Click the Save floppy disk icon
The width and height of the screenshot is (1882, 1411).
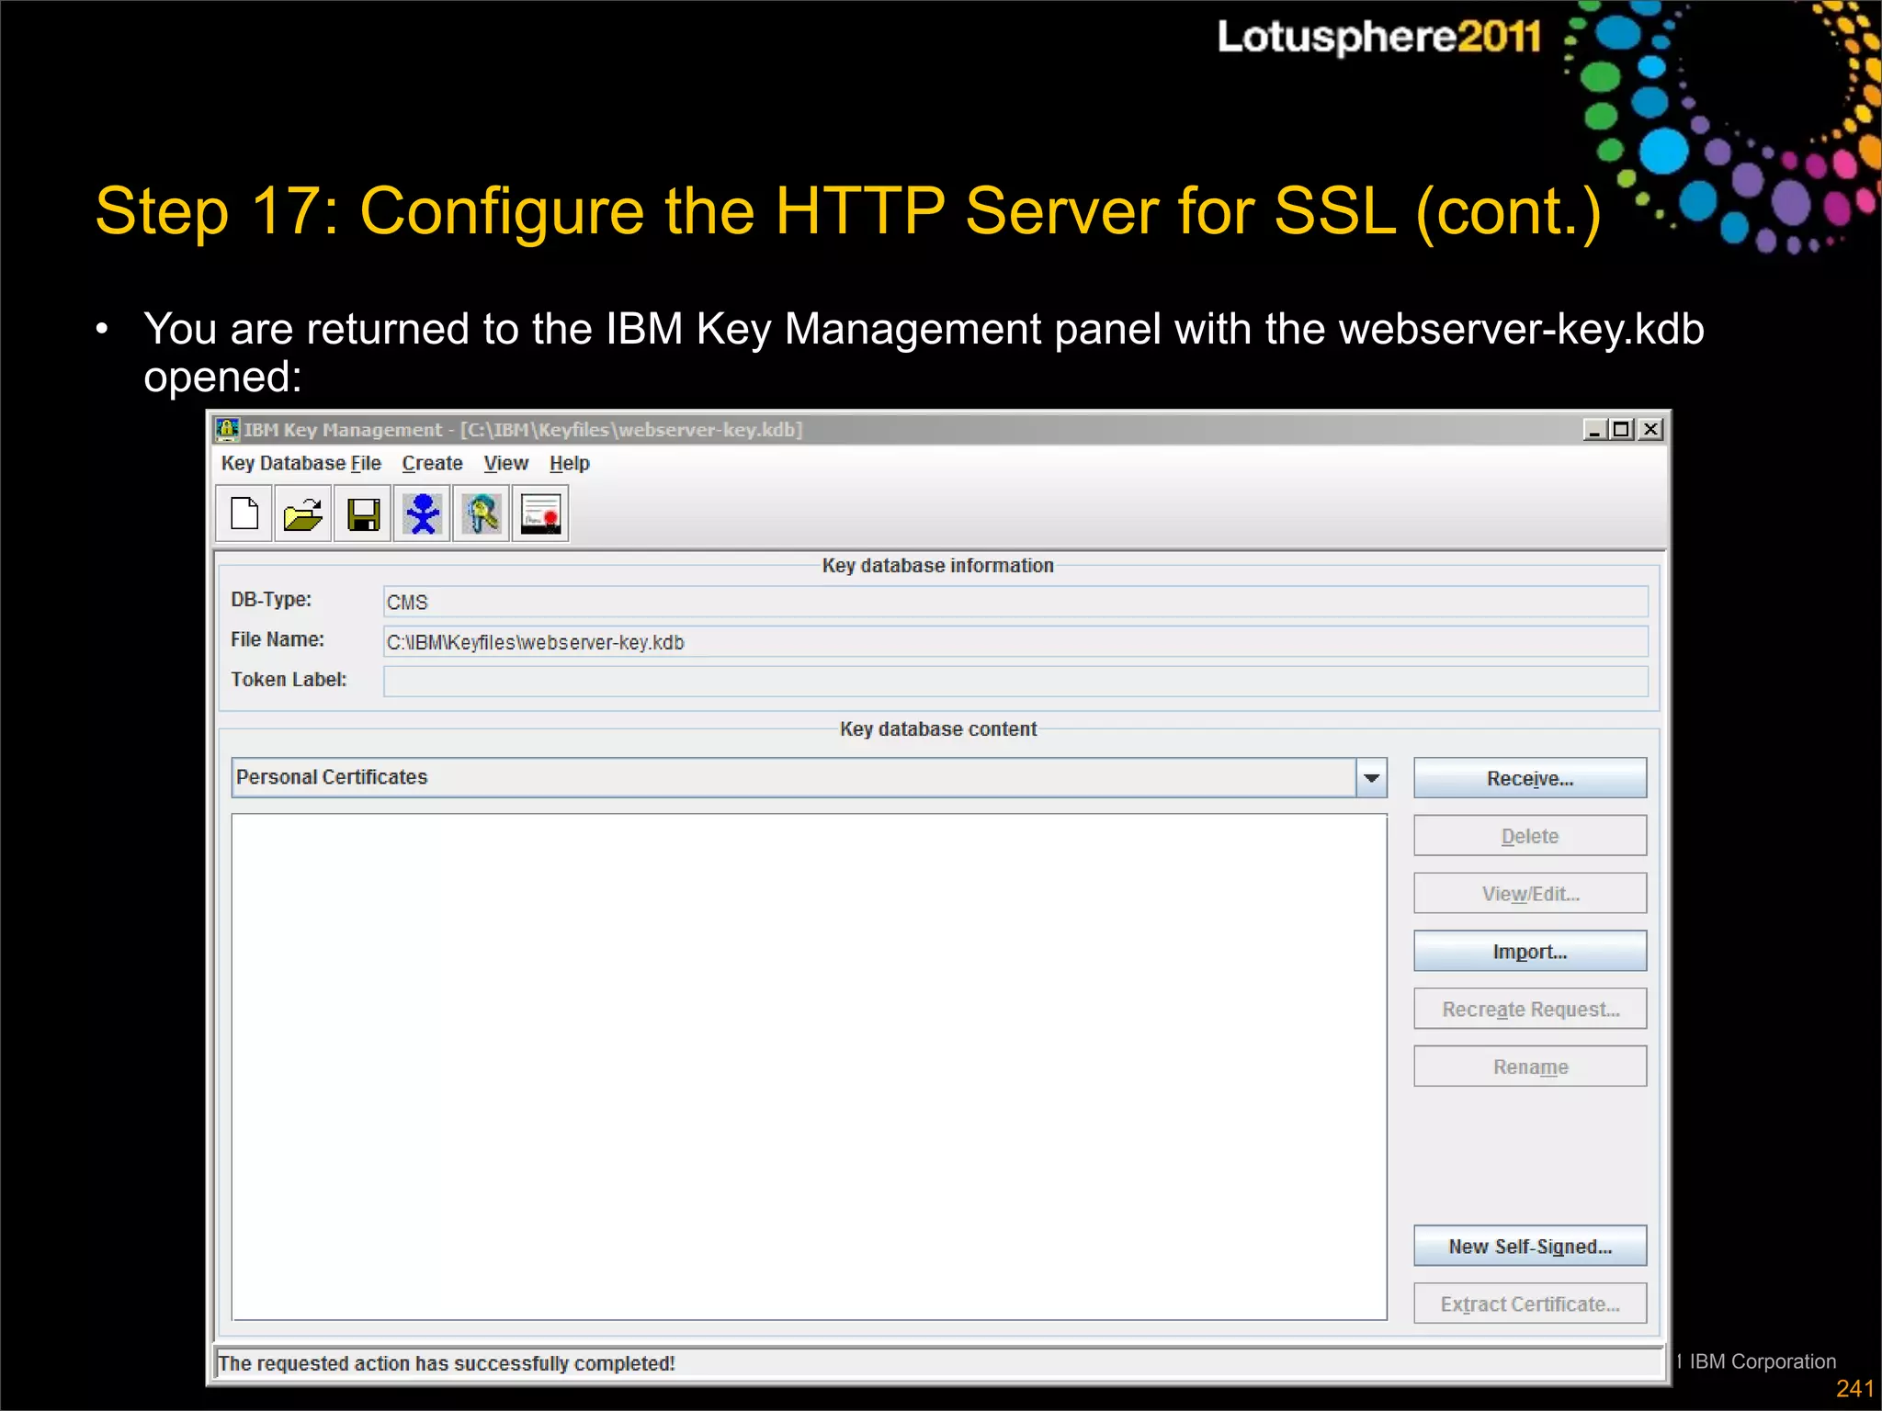pyautogui.click(x=362, y=514)
